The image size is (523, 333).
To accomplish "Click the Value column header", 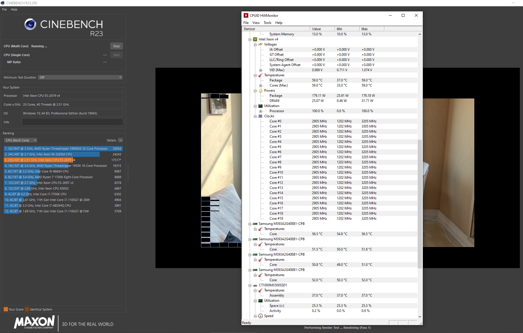I will pos(322,29).
